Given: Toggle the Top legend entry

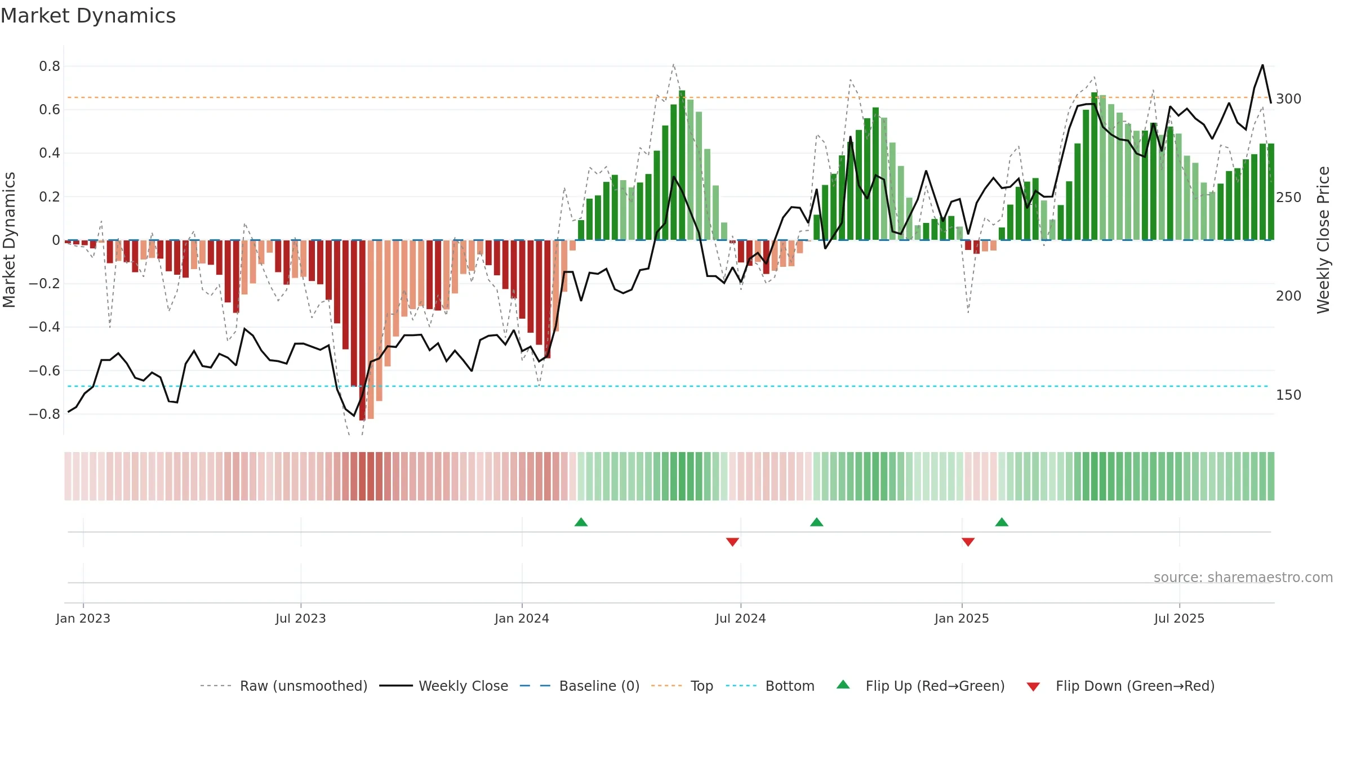Looking at the screenshot, I should 682,686.
